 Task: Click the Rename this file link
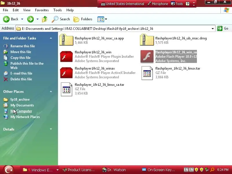(23, 46)
